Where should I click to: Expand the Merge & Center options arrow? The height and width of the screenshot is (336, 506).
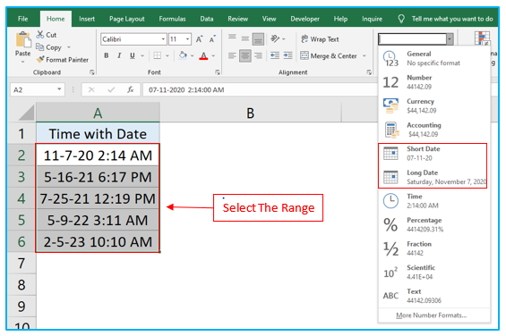pos(364,55)
